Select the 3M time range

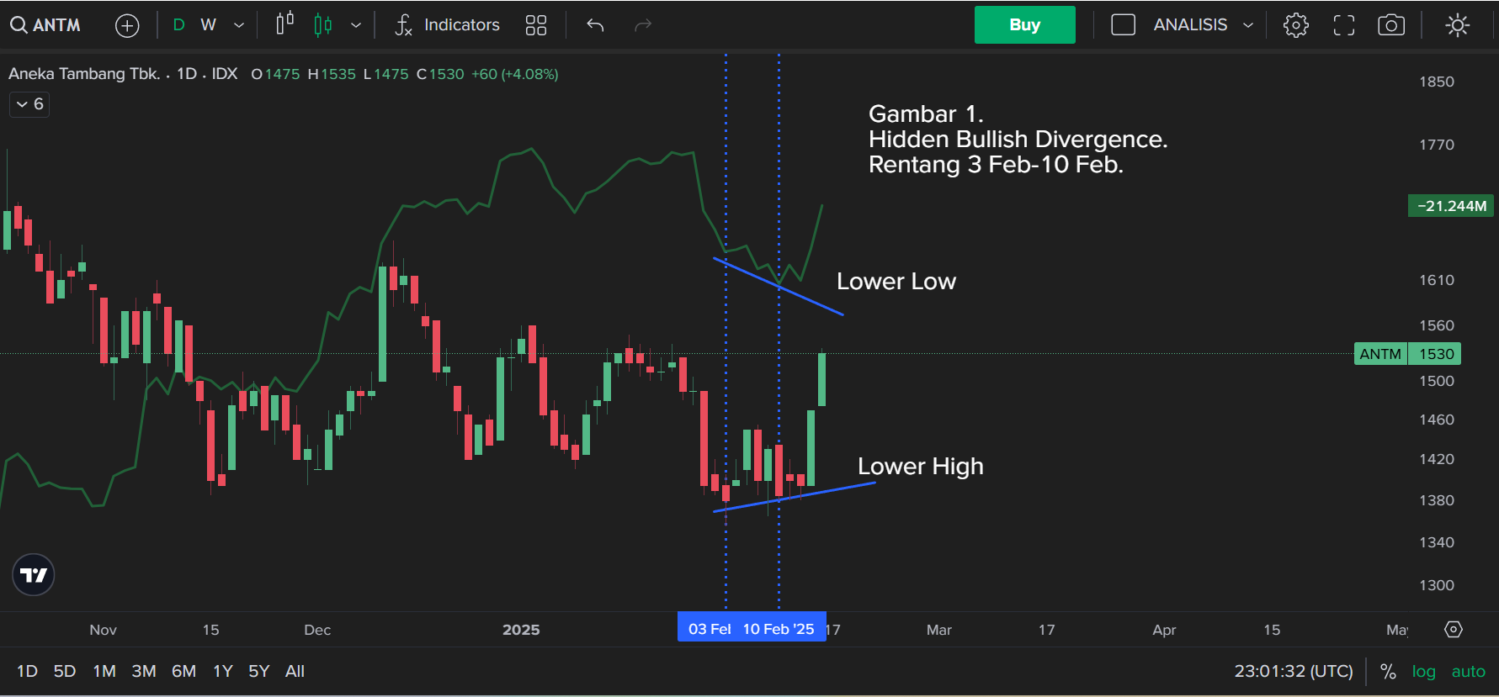(x=144, y=671)
